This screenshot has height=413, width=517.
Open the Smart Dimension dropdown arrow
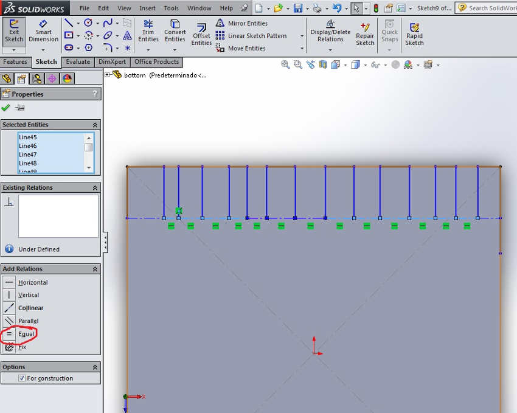tap(43, 50)
